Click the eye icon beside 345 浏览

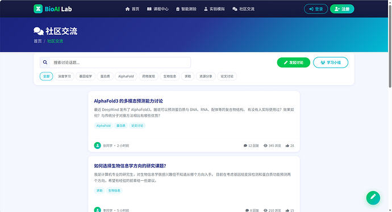point(265,146)
